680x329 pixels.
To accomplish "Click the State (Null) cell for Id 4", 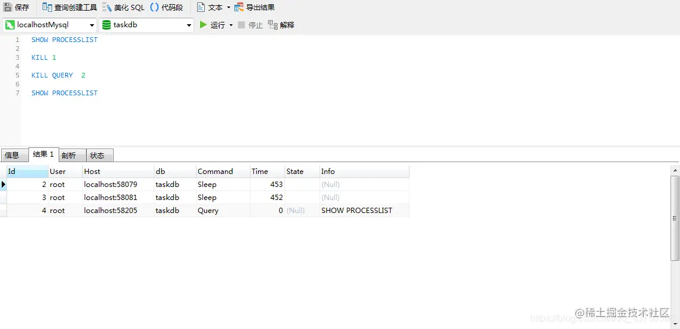I will click(x=302, y=210).
